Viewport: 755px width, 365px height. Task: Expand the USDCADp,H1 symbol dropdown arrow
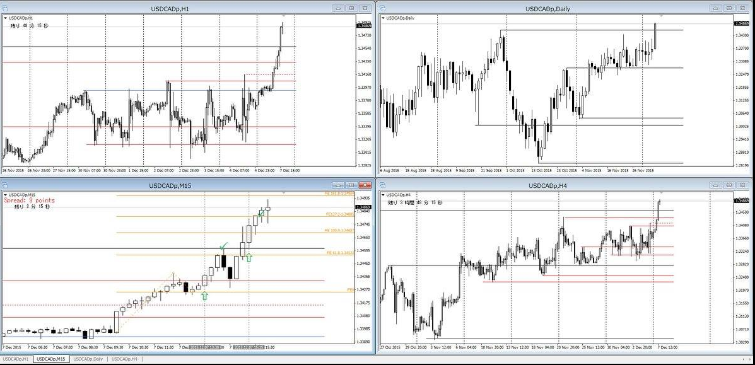click(6, 18)
